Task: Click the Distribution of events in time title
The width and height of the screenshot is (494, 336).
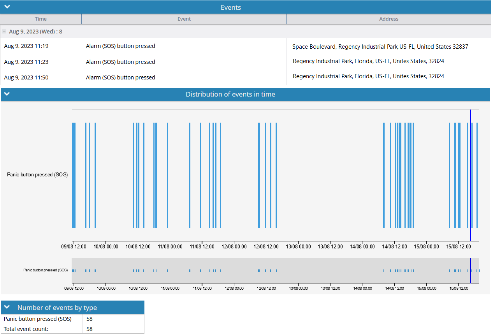Action: pyautogui.click(x=230, y=94)
